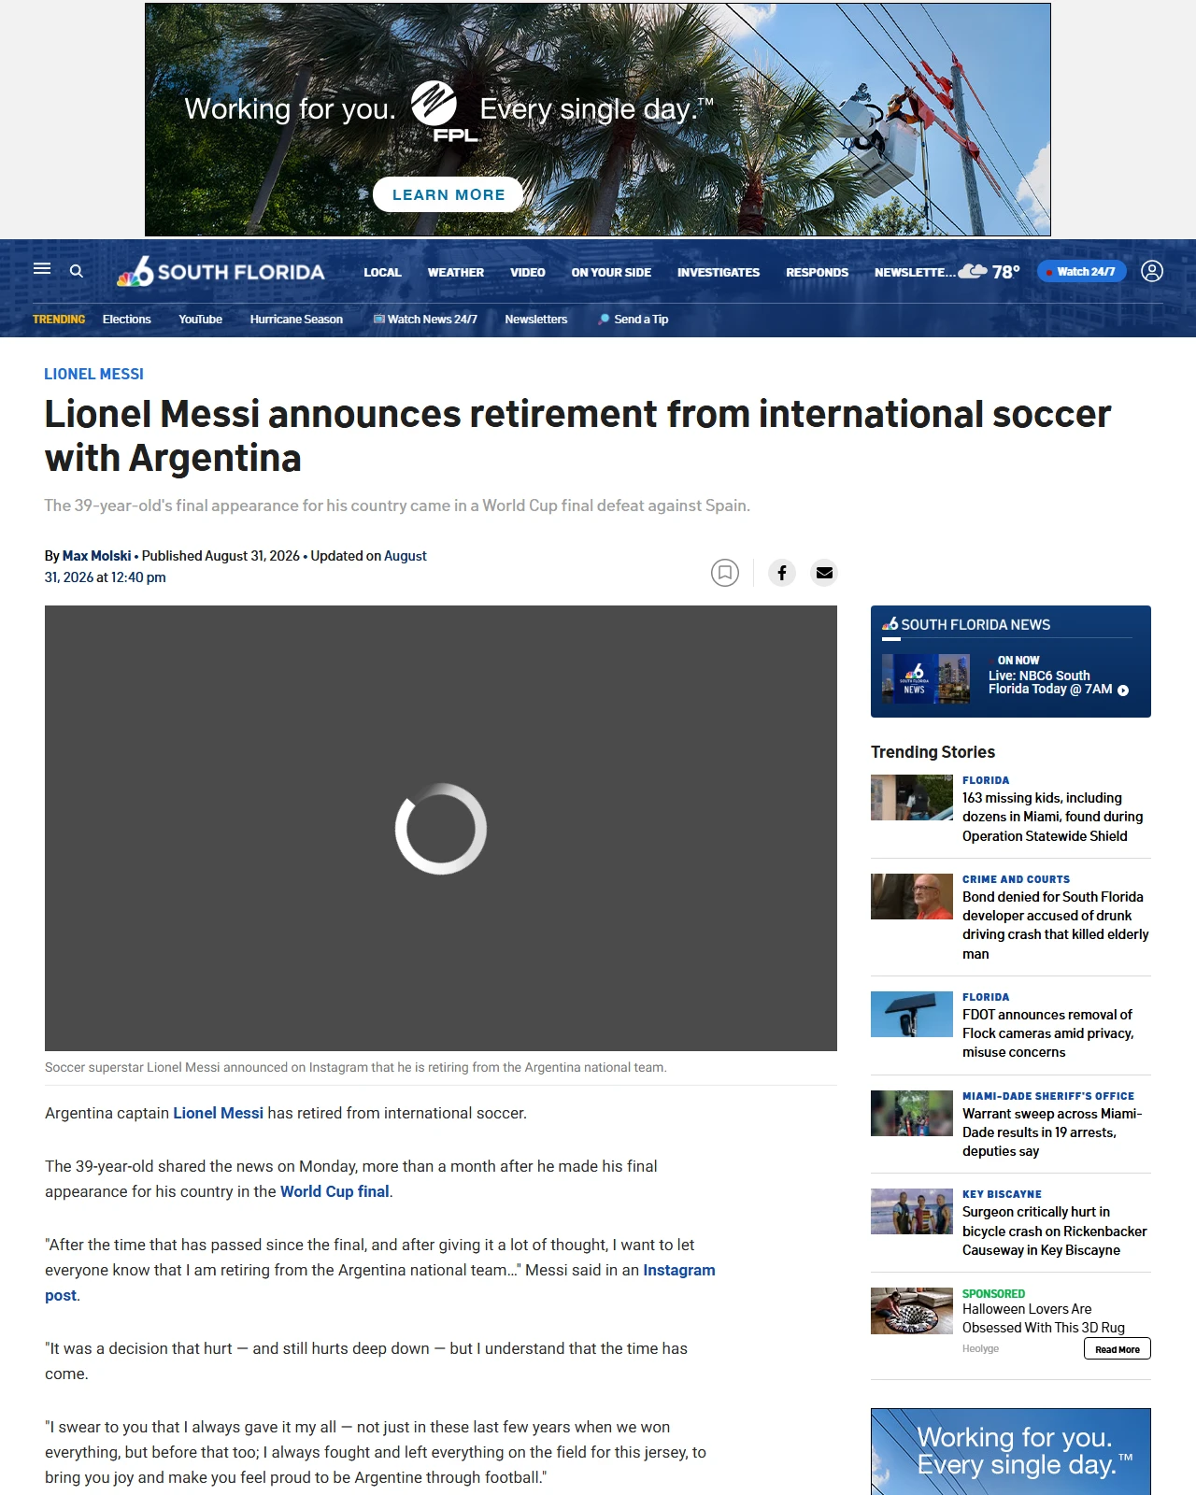
Task: Open the user account profile icon
Action: [x=1152, y=271]
